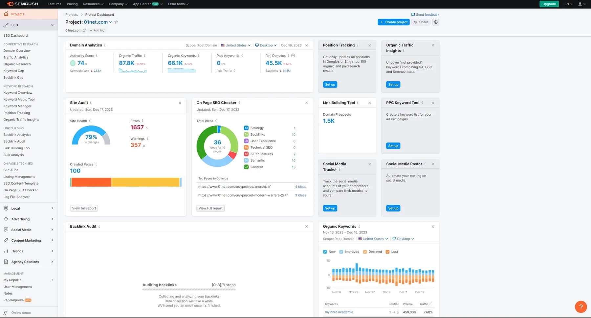Star the 01net.com project as favorite
The height and width of the screenshot is (318, 591).
[116, 22]
